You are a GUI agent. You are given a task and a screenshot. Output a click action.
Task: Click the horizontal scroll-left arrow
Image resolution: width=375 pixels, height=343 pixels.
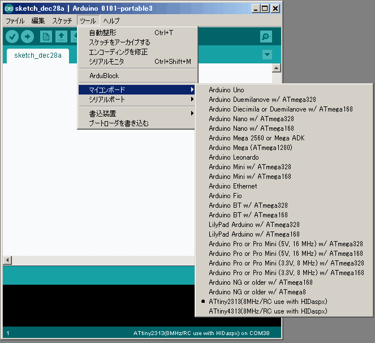(7, 260)
